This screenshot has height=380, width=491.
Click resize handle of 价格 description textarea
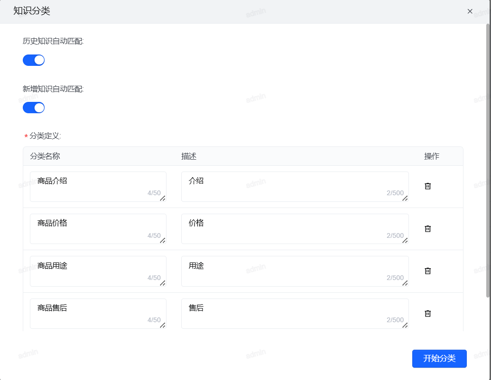(x=405, y=241)
